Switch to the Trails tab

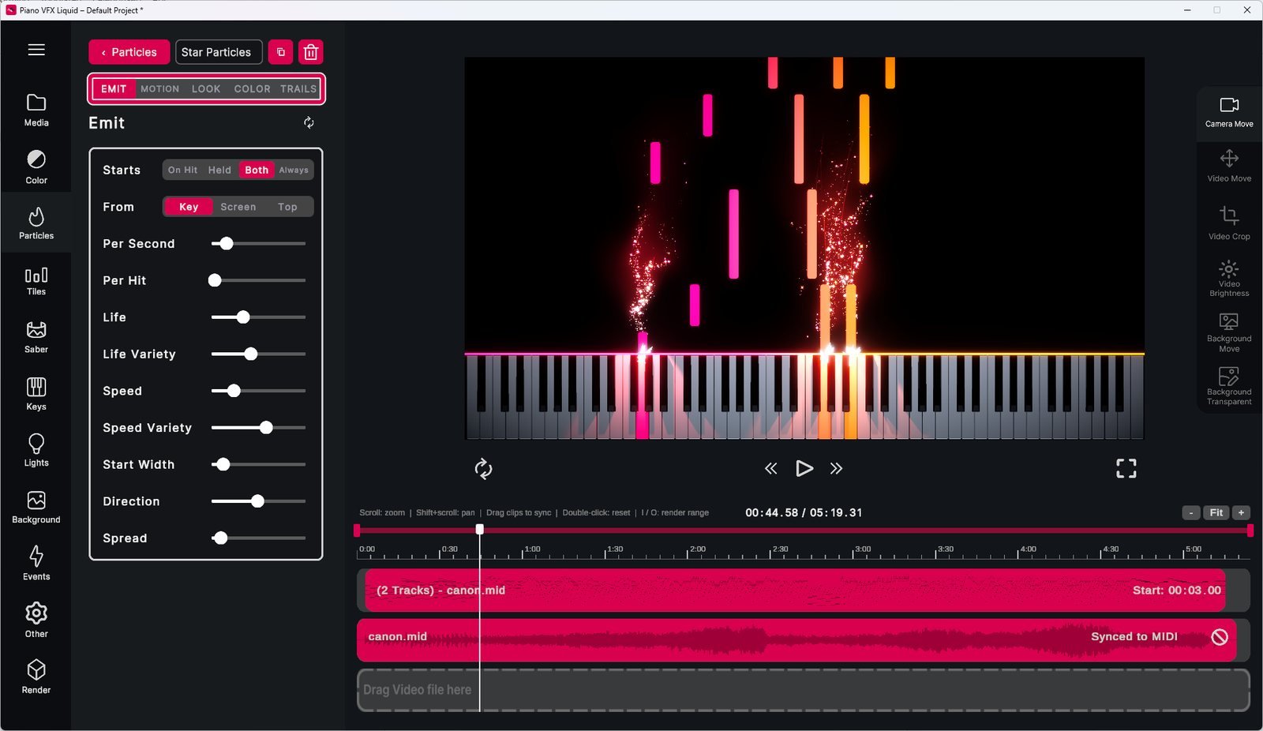(x=298, y=89)
